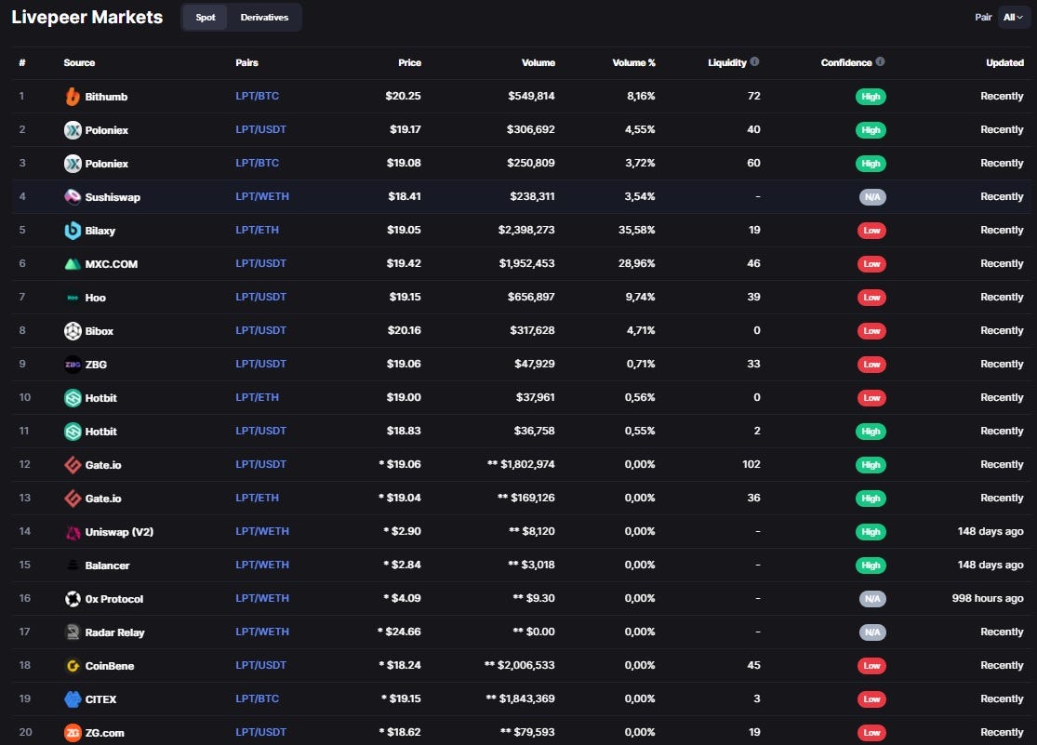Click the Liquidity info icon
Viewport: 1037px width, 745px height.
tap(754, 61)
